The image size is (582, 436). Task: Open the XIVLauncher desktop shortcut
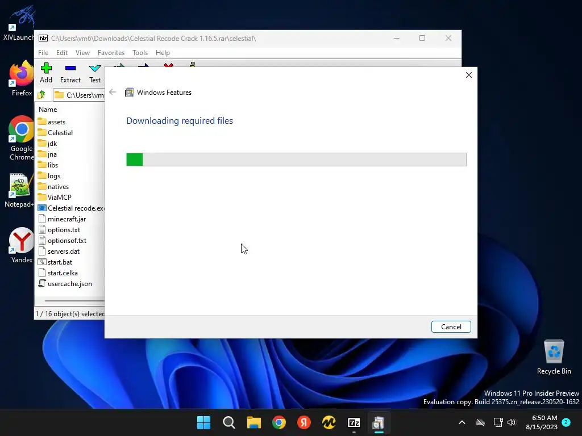click(x=18, y=23)
